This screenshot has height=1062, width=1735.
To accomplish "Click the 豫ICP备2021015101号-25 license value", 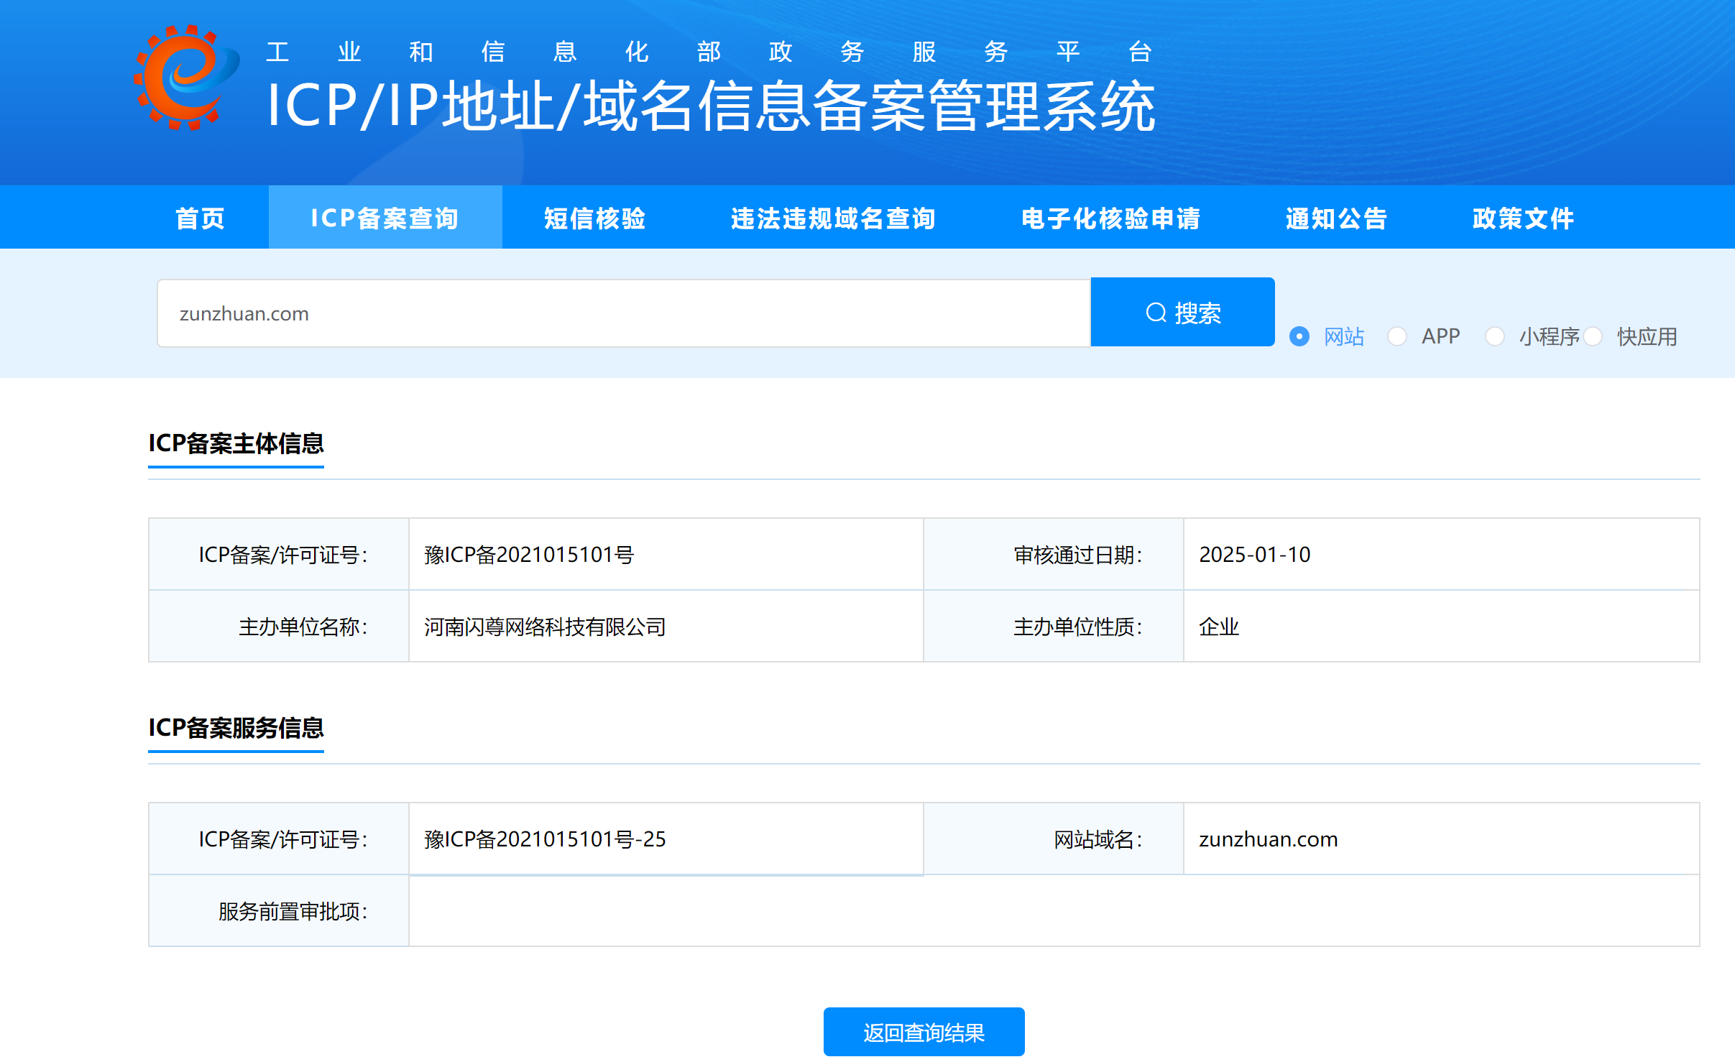I will click(x=545, y=839).
